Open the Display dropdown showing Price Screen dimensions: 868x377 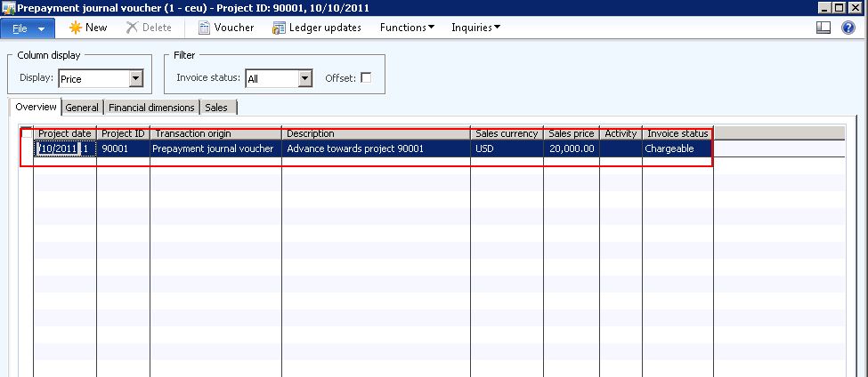point(135,79)
